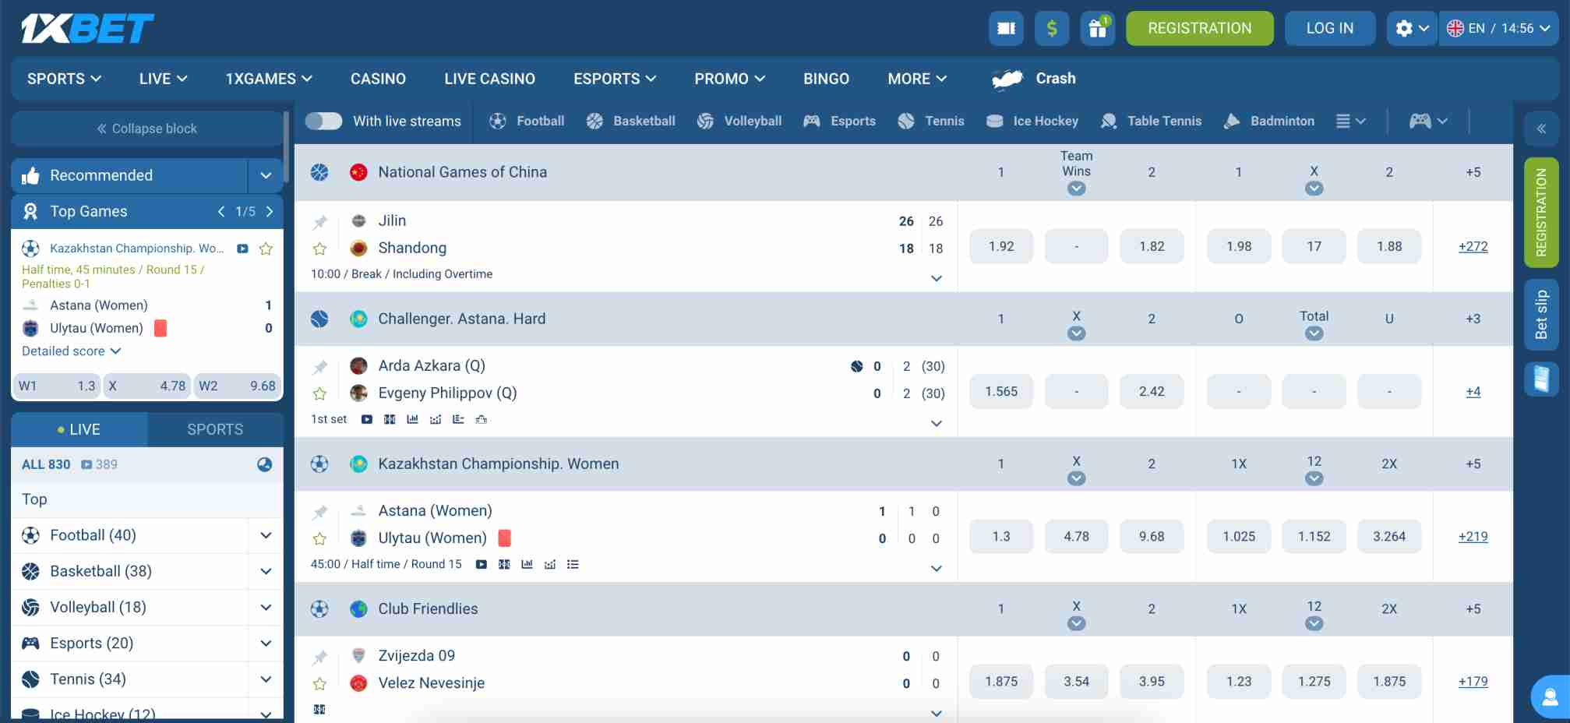Filter live events by Football
Screen dimensions: 1570x723
tap(527, 121)
